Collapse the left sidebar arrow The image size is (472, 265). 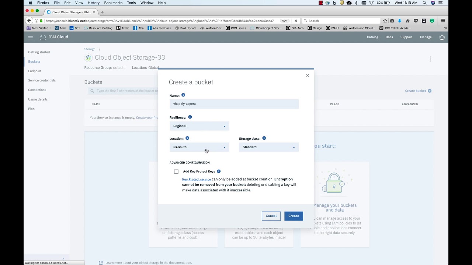click(x=63, y=259)
